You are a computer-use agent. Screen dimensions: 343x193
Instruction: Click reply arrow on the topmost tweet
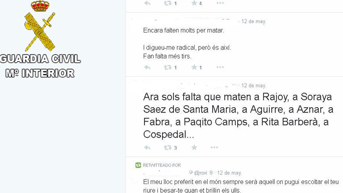click(x=147, y=3)
